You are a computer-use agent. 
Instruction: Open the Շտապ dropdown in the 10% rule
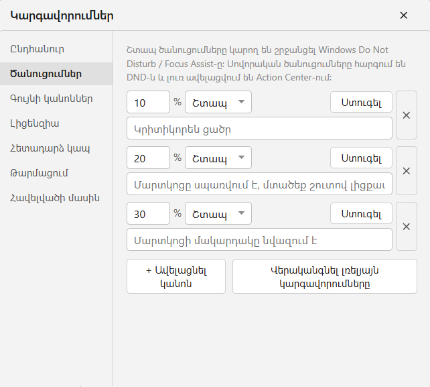(218, 102)
